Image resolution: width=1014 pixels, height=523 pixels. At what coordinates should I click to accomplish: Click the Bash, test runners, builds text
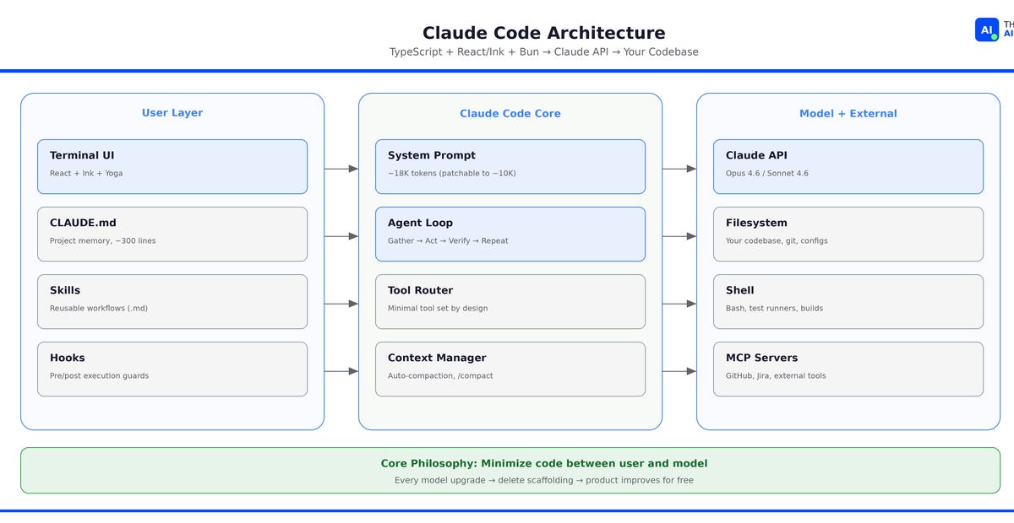click(774, 308)
